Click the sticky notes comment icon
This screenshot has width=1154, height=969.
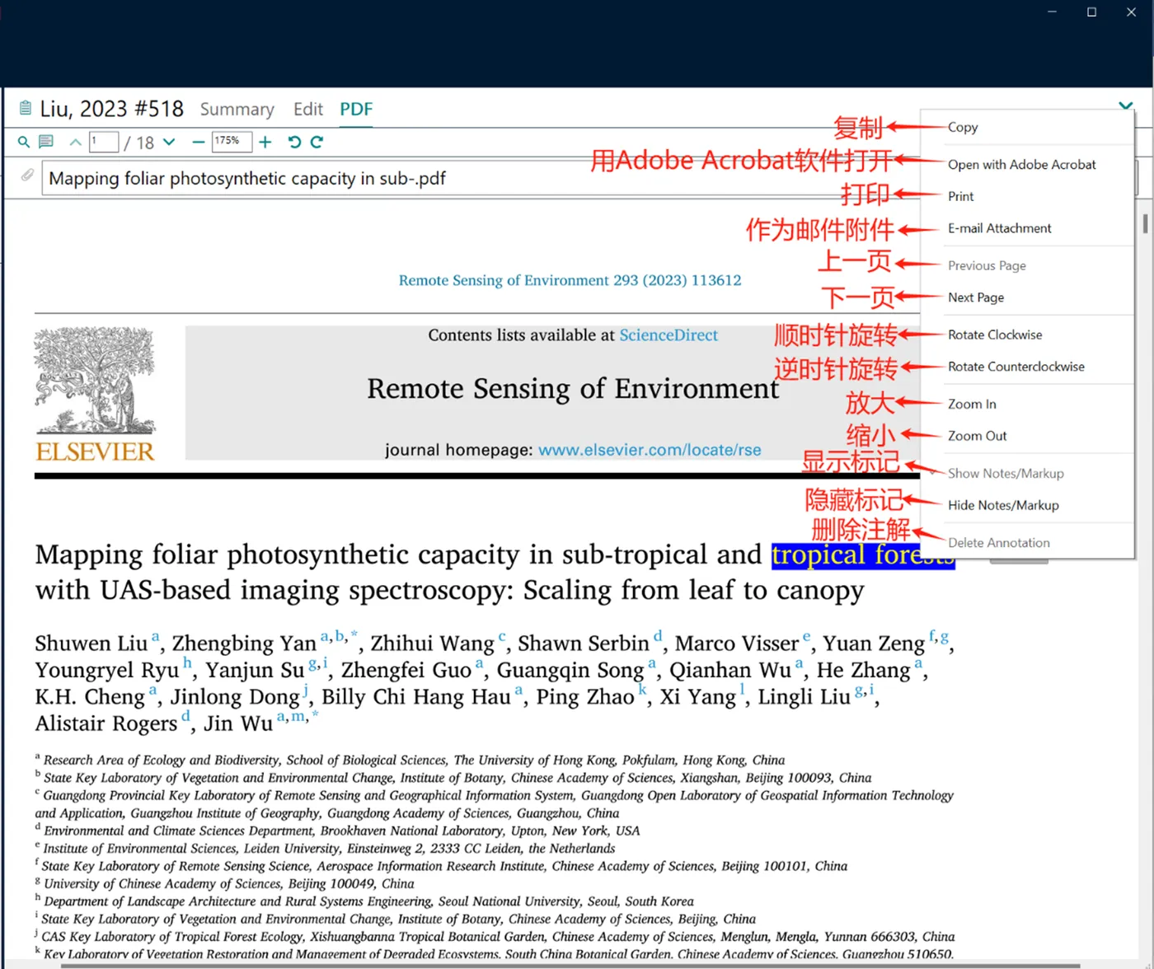[46, 143]
